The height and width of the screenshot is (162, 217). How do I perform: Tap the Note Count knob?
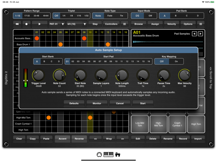point(59,75)
